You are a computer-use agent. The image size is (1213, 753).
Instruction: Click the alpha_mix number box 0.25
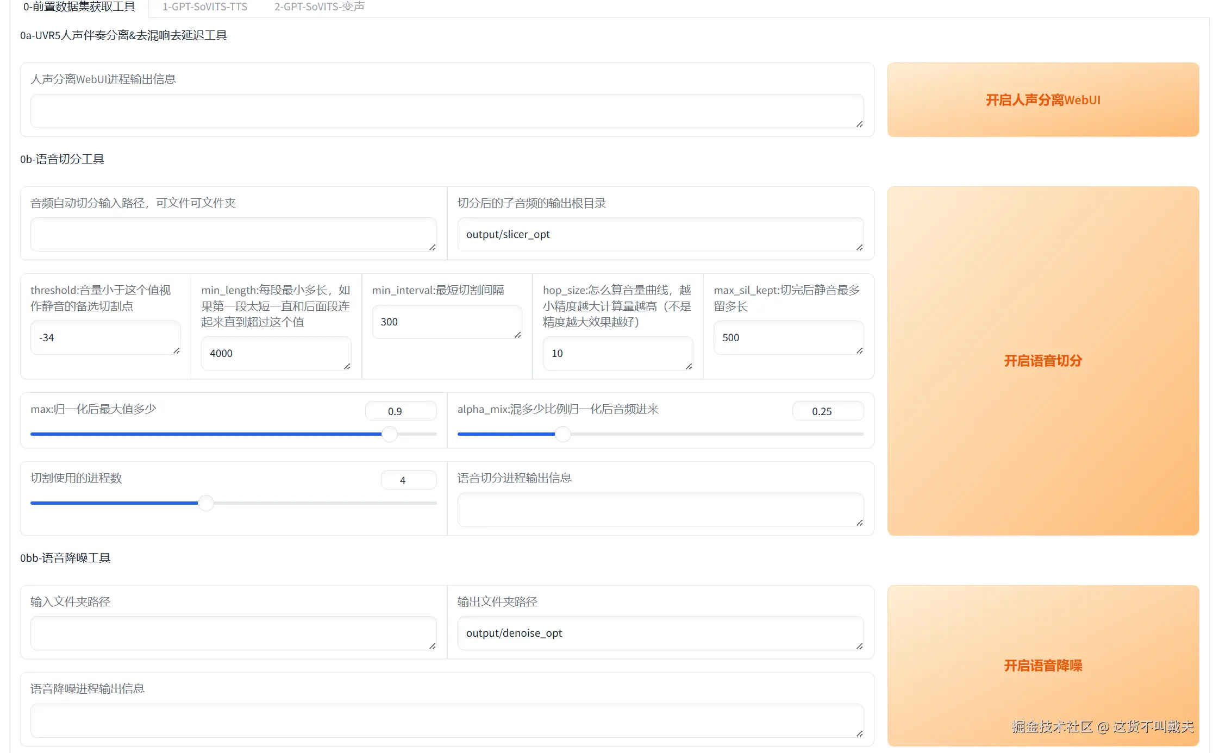[x=827, y=411]
